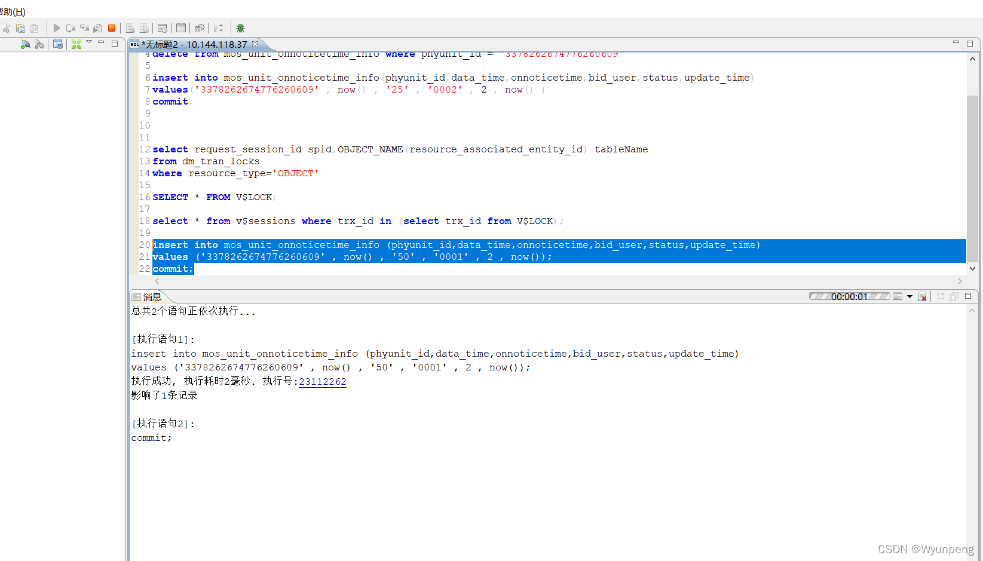Click '0002' value on line 7
This screenshot has width=983, height=561.
445,90
